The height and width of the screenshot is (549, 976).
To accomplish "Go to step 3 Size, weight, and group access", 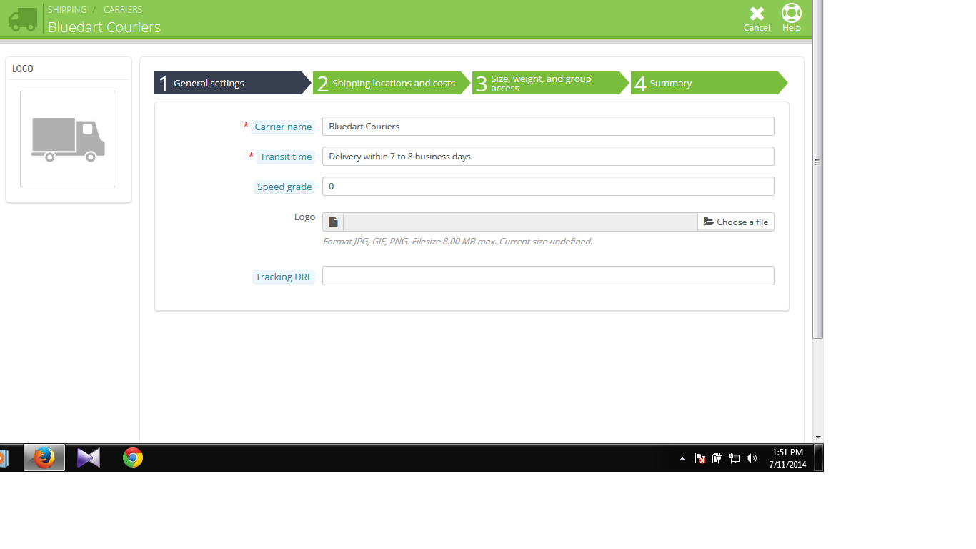I will (550, 83).
